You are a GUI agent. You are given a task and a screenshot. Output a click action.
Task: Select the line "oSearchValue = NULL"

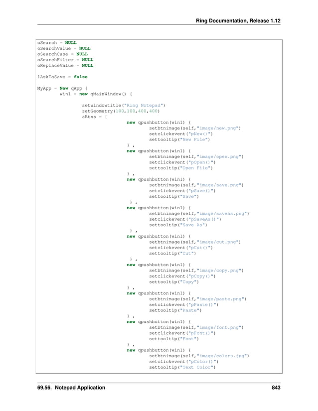[64, 48]
